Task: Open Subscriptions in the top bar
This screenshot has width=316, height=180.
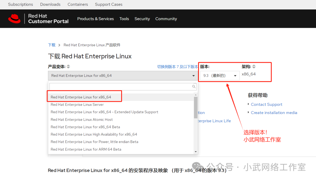Action: (x=20, y=4)
